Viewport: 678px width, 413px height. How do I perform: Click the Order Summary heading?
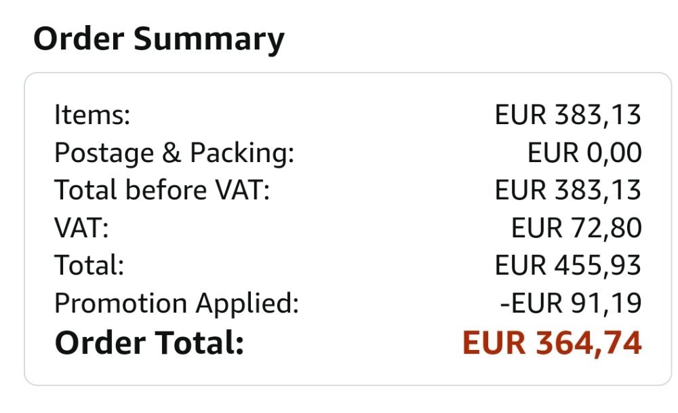point(159,40)
